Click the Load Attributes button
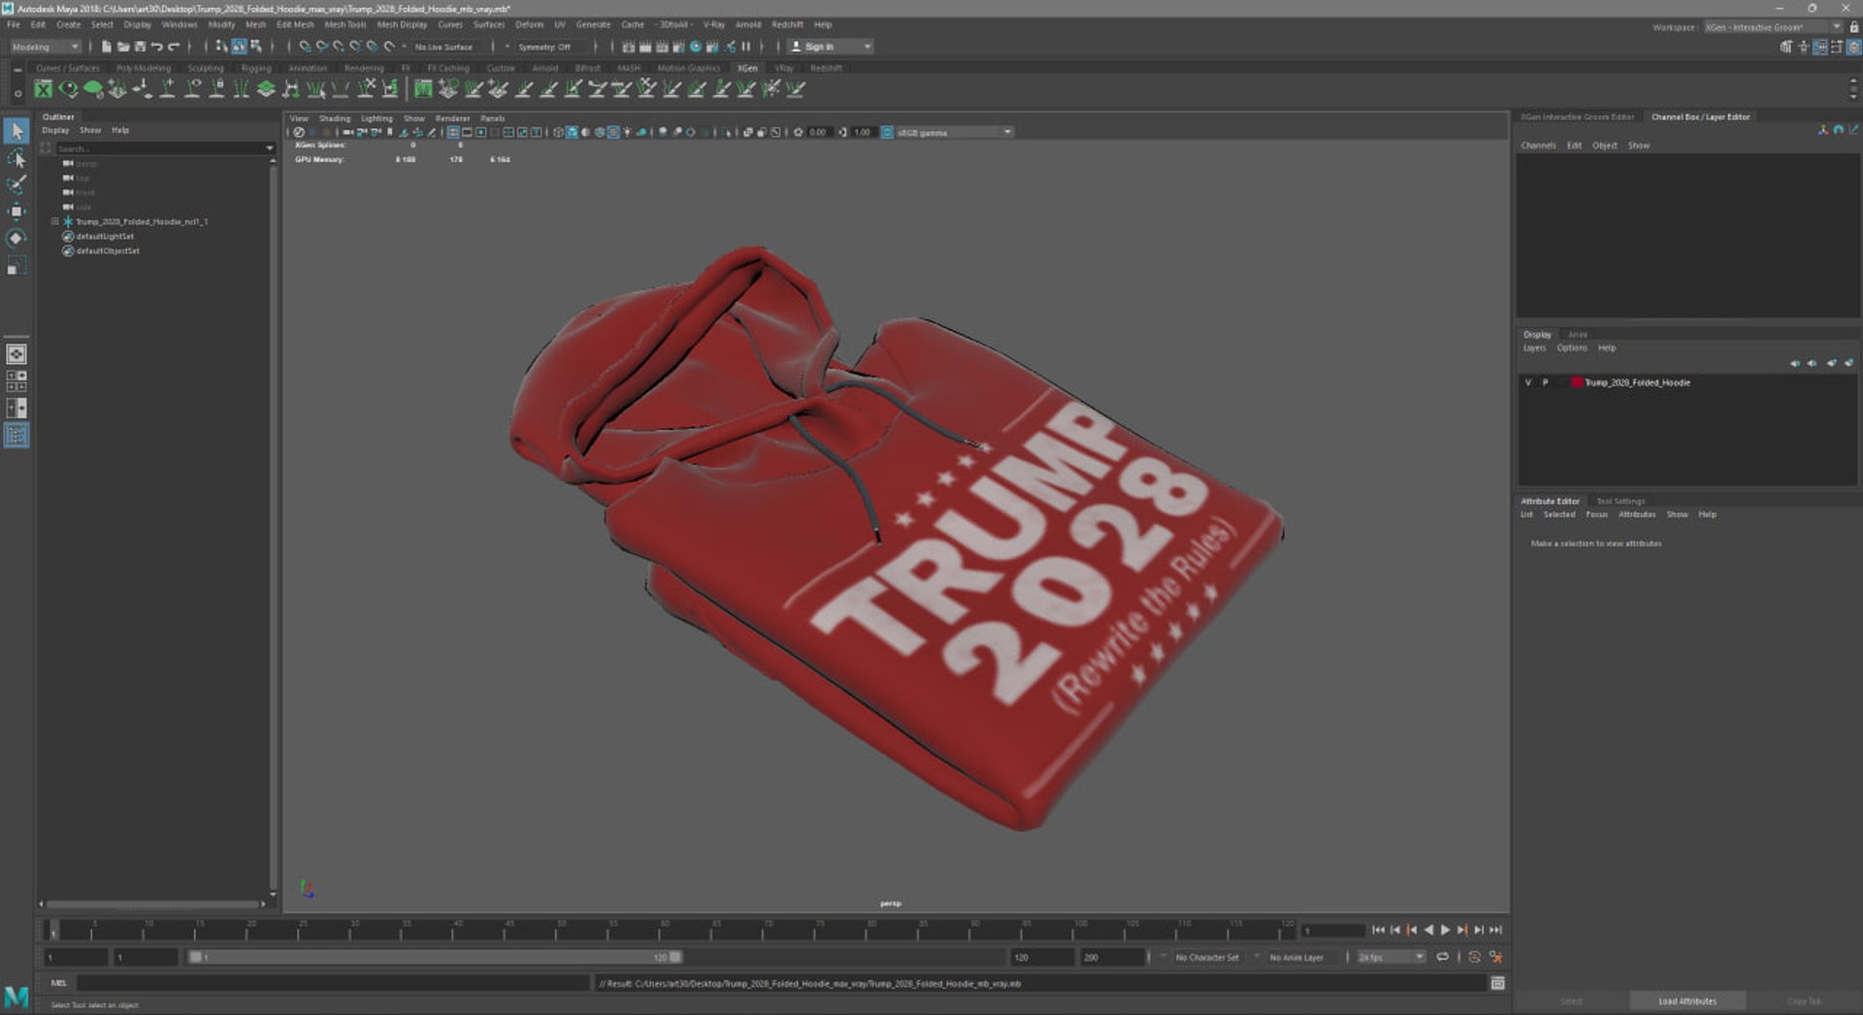The height and width of the screenshot is (1015, 1863). (1687, 1001)
